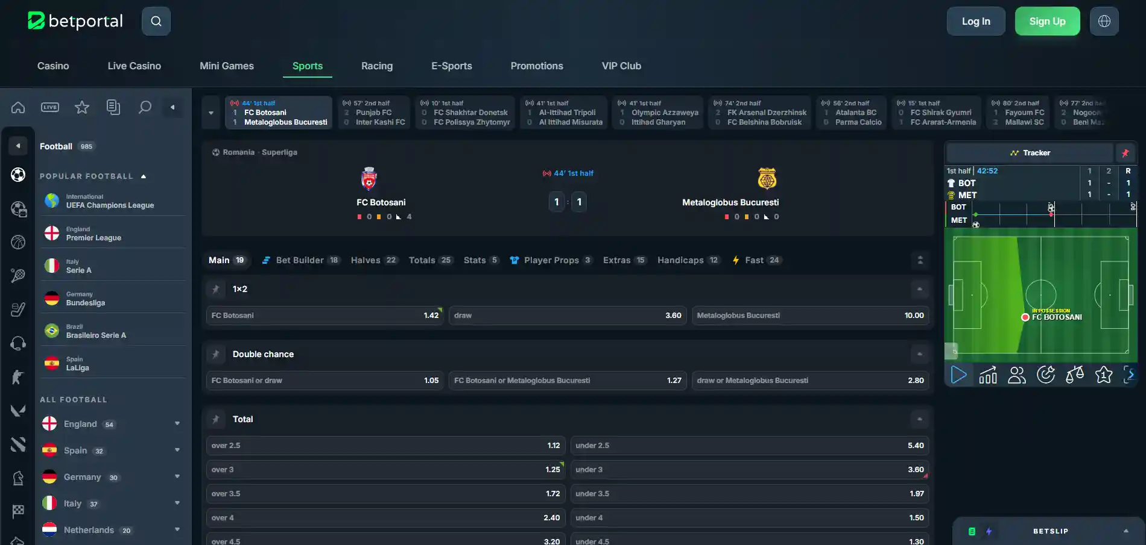Collapse the sports toolbar with the arrow
This screenshot has height=545, width=1146.
[x=173, y=107]
